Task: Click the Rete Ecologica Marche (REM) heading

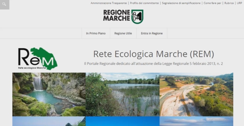Action: click(154, 54)
